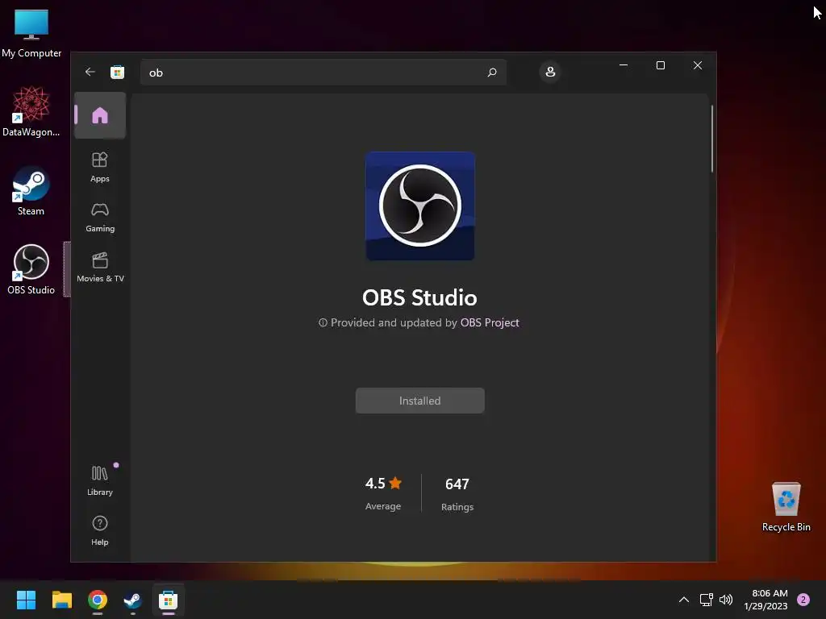This screenshot has height=619, width=826.
Task: Go back in Microsoft Store
Action: [90, 72]
